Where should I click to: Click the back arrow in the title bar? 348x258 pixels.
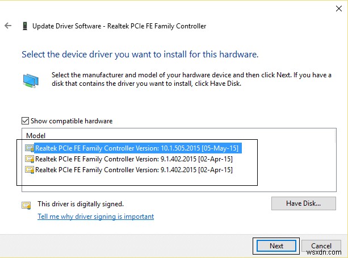tap(8, 26)
